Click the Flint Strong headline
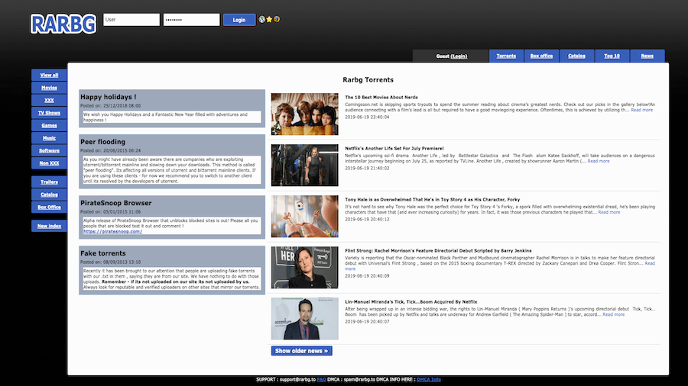This screenshot has height=386, width=688. click(x=438, y=251)
